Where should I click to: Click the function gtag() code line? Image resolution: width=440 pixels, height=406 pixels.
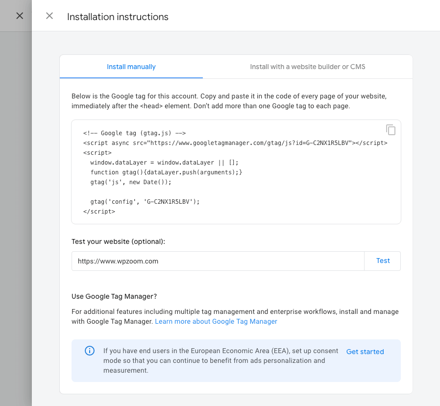[x=166, y=172]
